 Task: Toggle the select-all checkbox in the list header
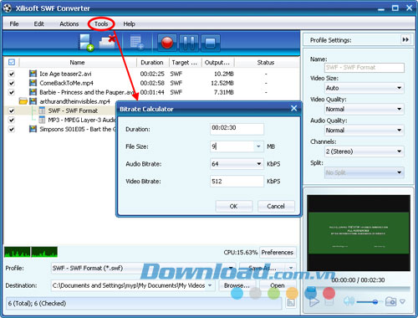(12, 62)
